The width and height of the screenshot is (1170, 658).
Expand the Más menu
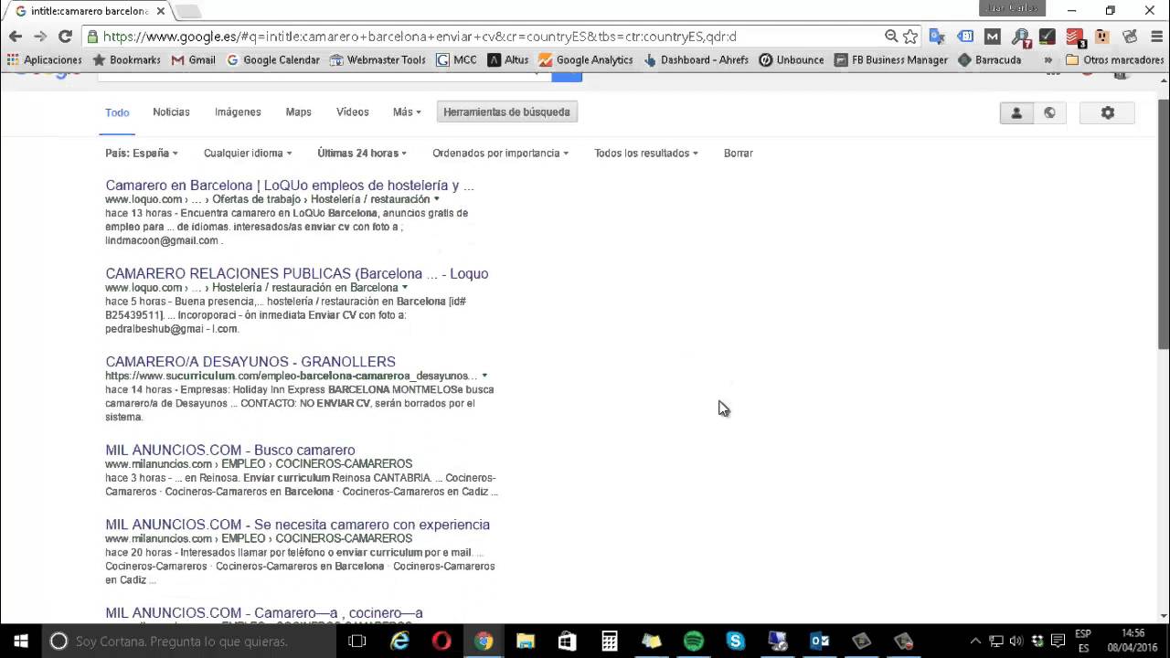click(x=407, y=111)
